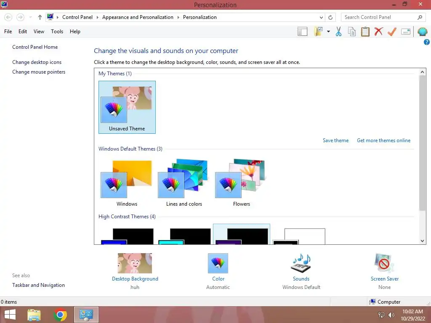Click the themes list scrollbar thumb

coord(422,143)
